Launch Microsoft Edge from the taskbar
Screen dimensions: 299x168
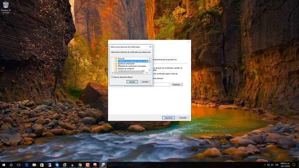coord(27,165)
